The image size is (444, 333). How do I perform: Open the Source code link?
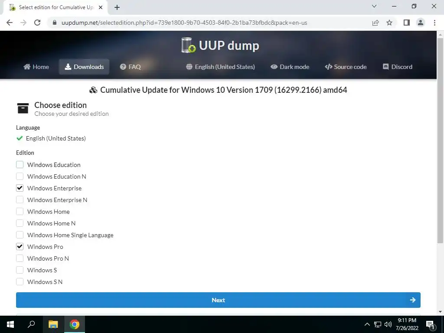(346, 67)
